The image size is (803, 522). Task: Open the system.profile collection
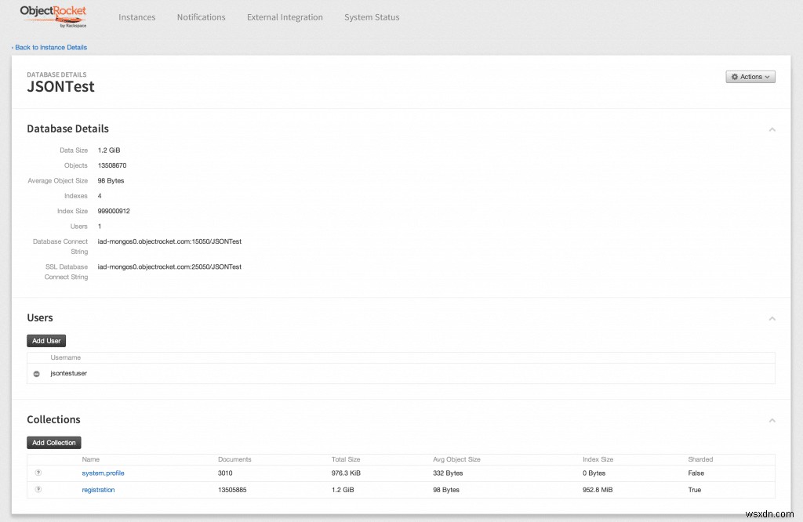[x=103, y=473]
